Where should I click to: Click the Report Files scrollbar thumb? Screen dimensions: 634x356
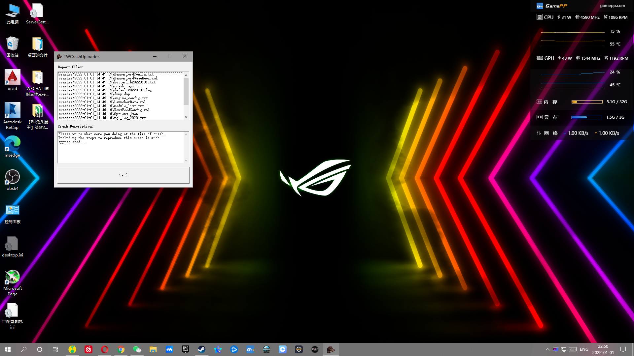(186, 92)
